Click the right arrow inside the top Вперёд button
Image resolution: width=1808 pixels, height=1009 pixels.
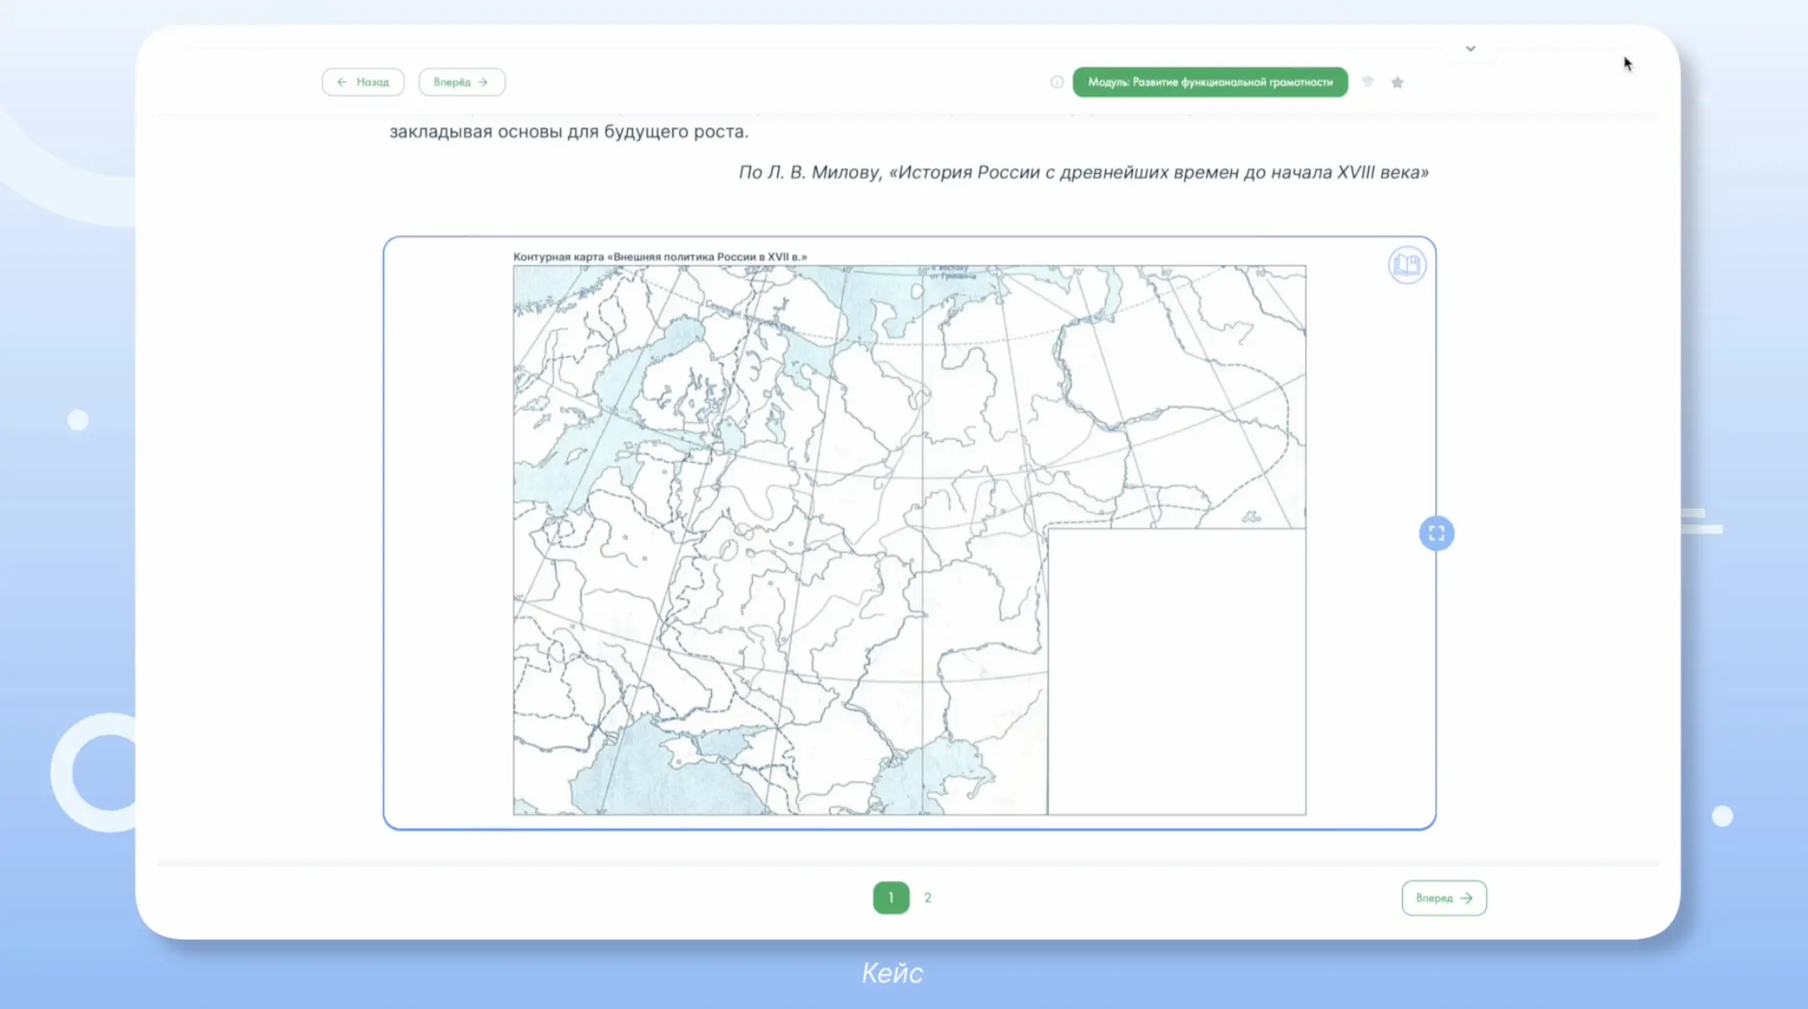pos(483,82)
